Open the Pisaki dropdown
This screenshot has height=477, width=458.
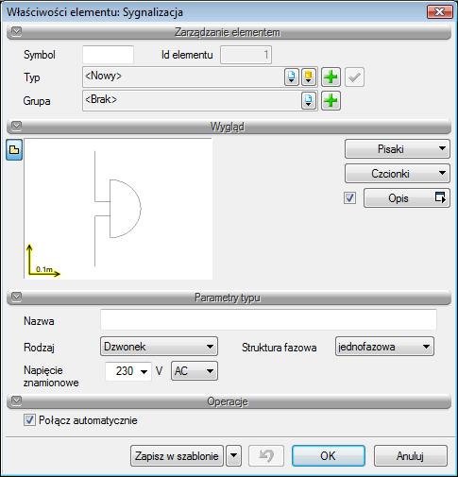click(398, 148)
